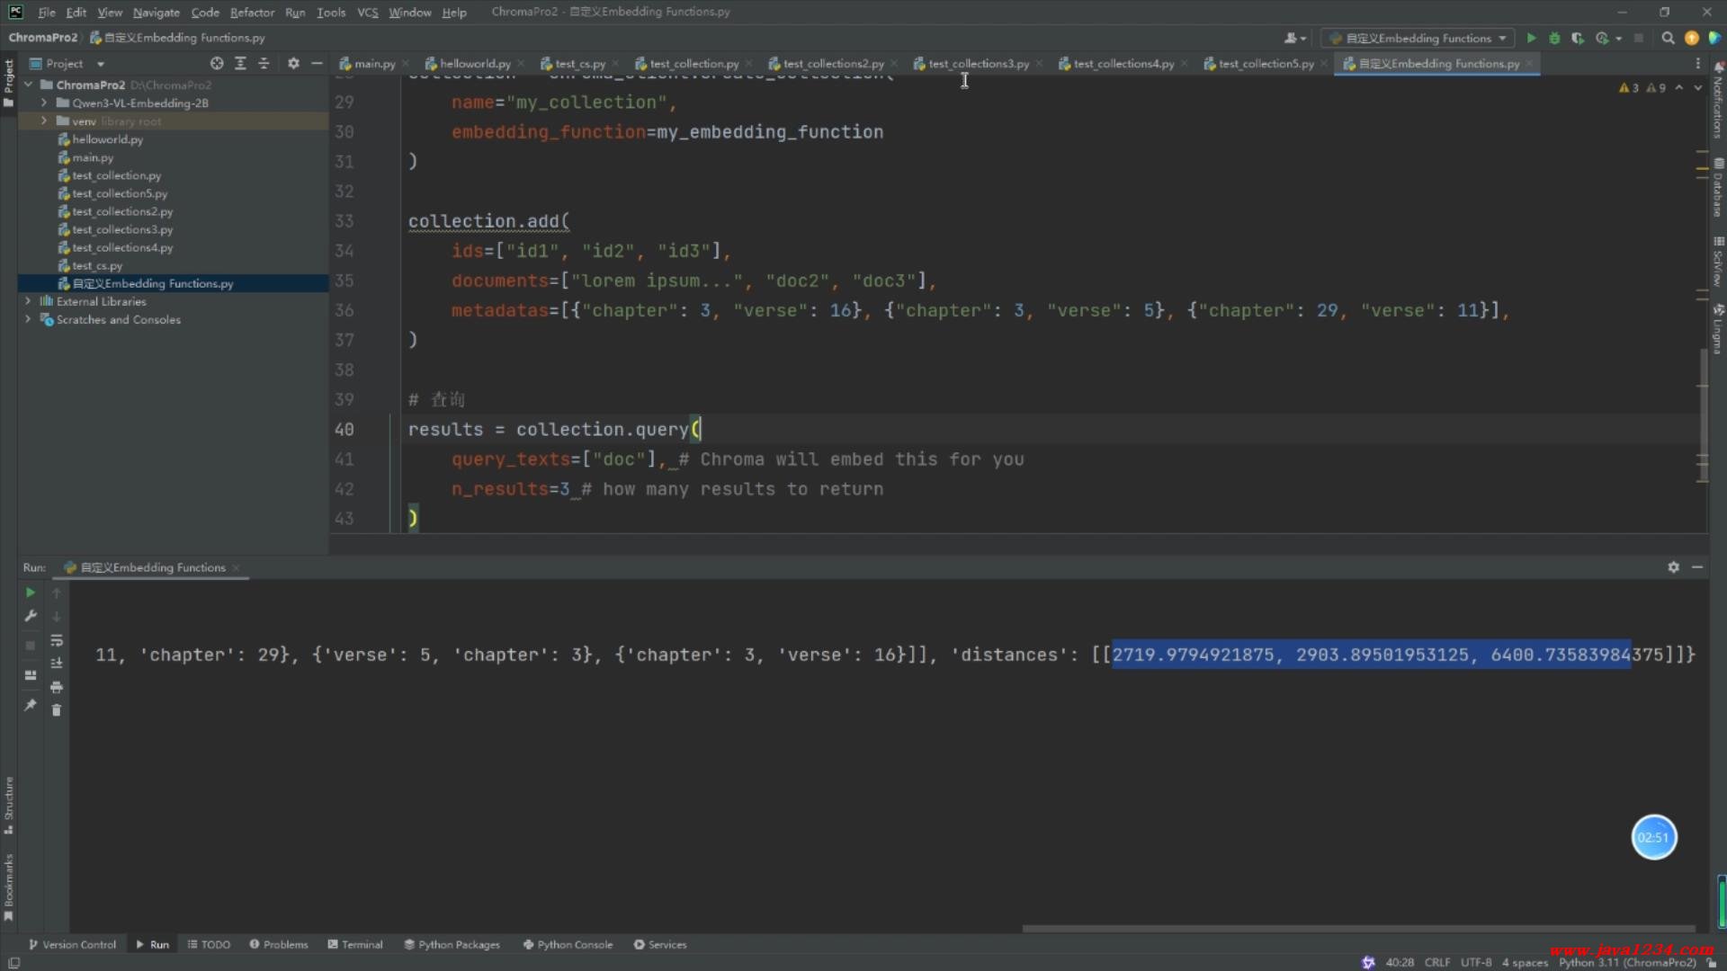Open Run panel settings gear icon
The height and width of the screenshot is (971, 1727).
coord(1673,567)
